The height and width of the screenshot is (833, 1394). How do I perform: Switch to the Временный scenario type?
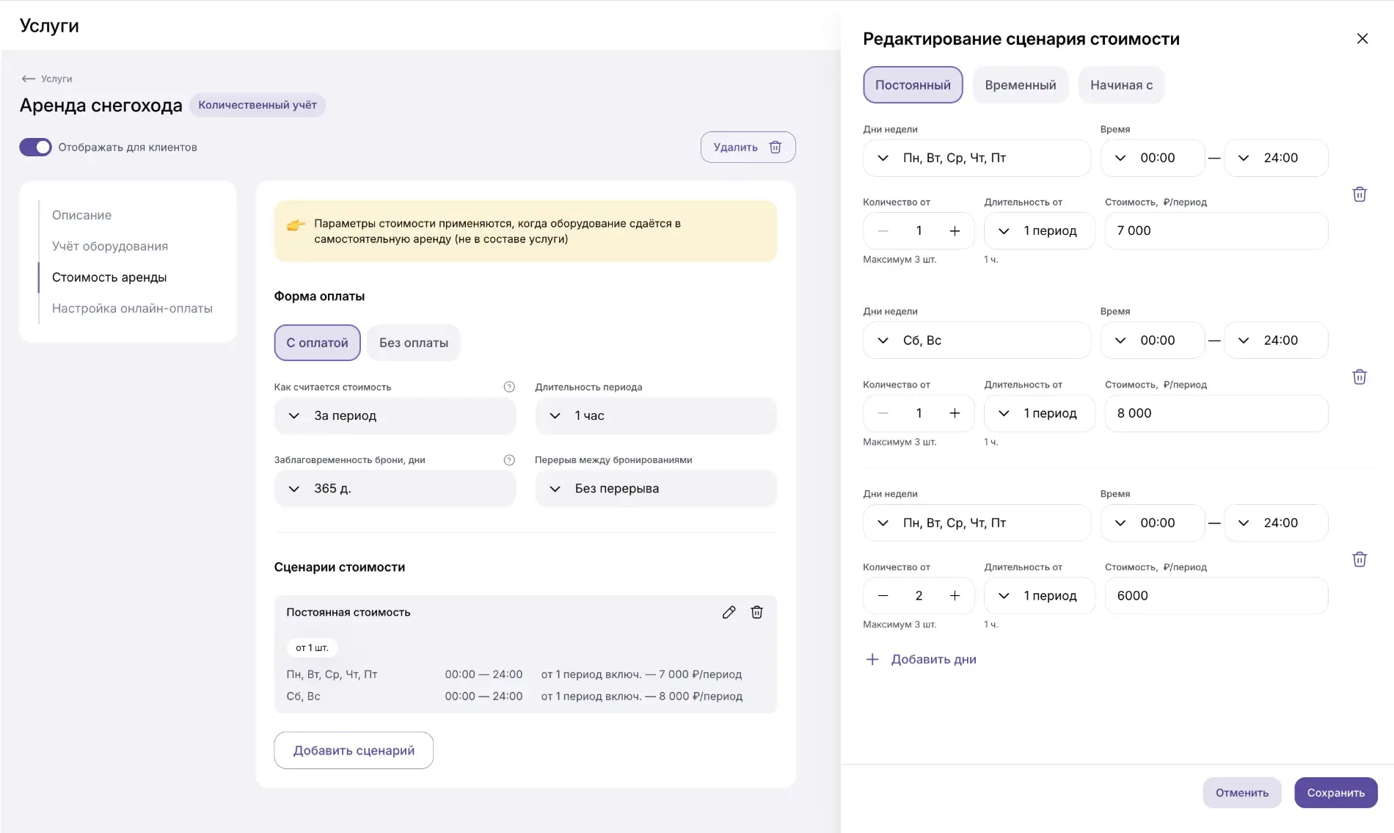(1021, 85)
